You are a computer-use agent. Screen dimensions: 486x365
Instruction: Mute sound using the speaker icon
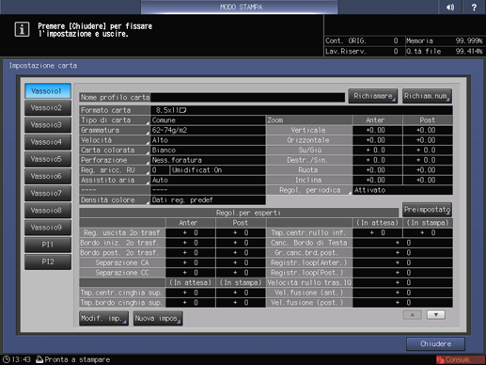tap(450, 7)
